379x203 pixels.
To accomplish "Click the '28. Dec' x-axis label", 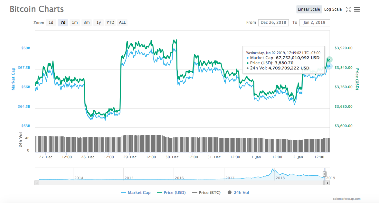I will pos(88,157).
